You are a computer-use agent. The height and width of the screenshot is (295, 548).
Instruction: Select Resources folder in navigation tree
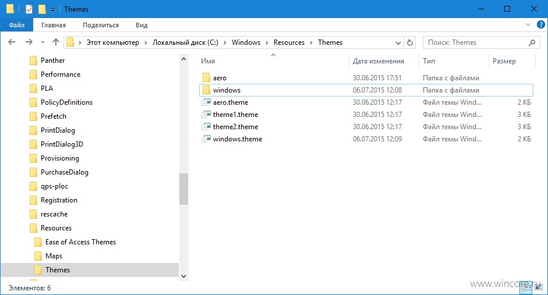[x=56, y=228]
